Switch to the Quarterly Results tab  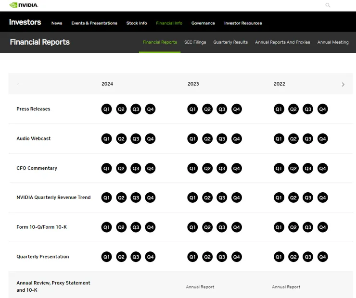click(x=230, y=42)
